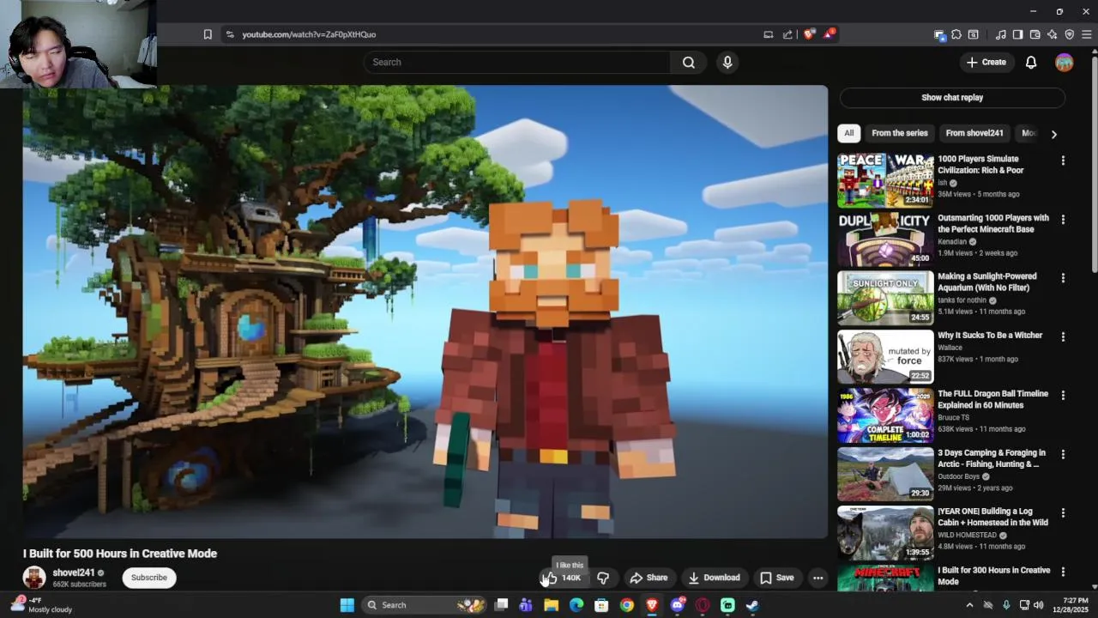1098x618 pixels.
Task: Open '3 Days Camping & Foraging in Arctic' title
Action: [x=992, y=458]
